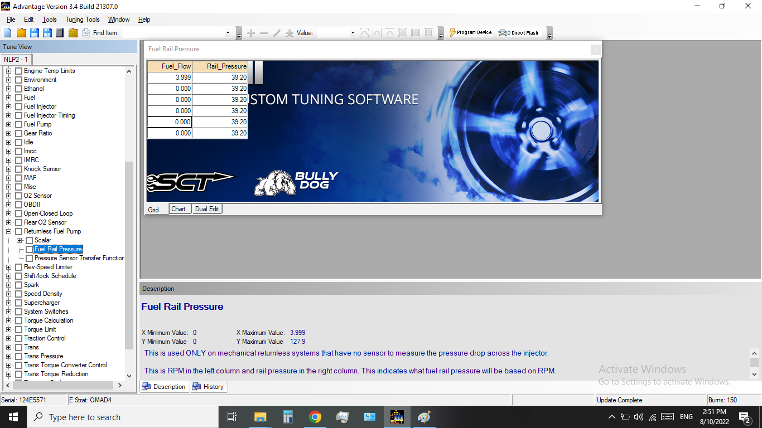
Task: Select the Dual Edit tab button
Action: (x=207, y=209)
